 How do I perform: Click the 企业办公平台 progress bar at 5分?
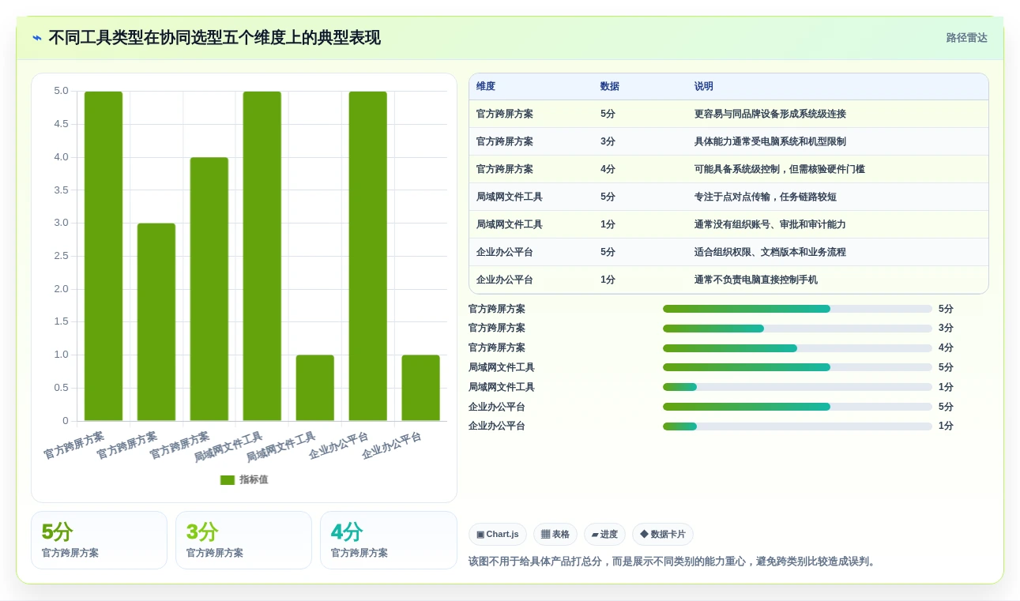pos(797,407)
